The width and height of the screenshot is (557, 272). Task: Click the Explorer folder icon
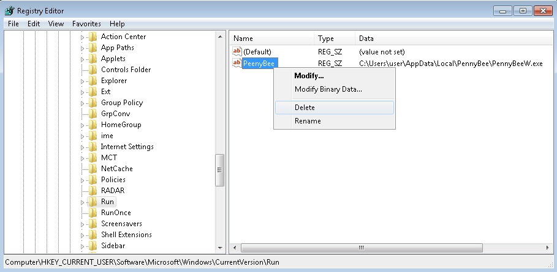coord(93,81)
